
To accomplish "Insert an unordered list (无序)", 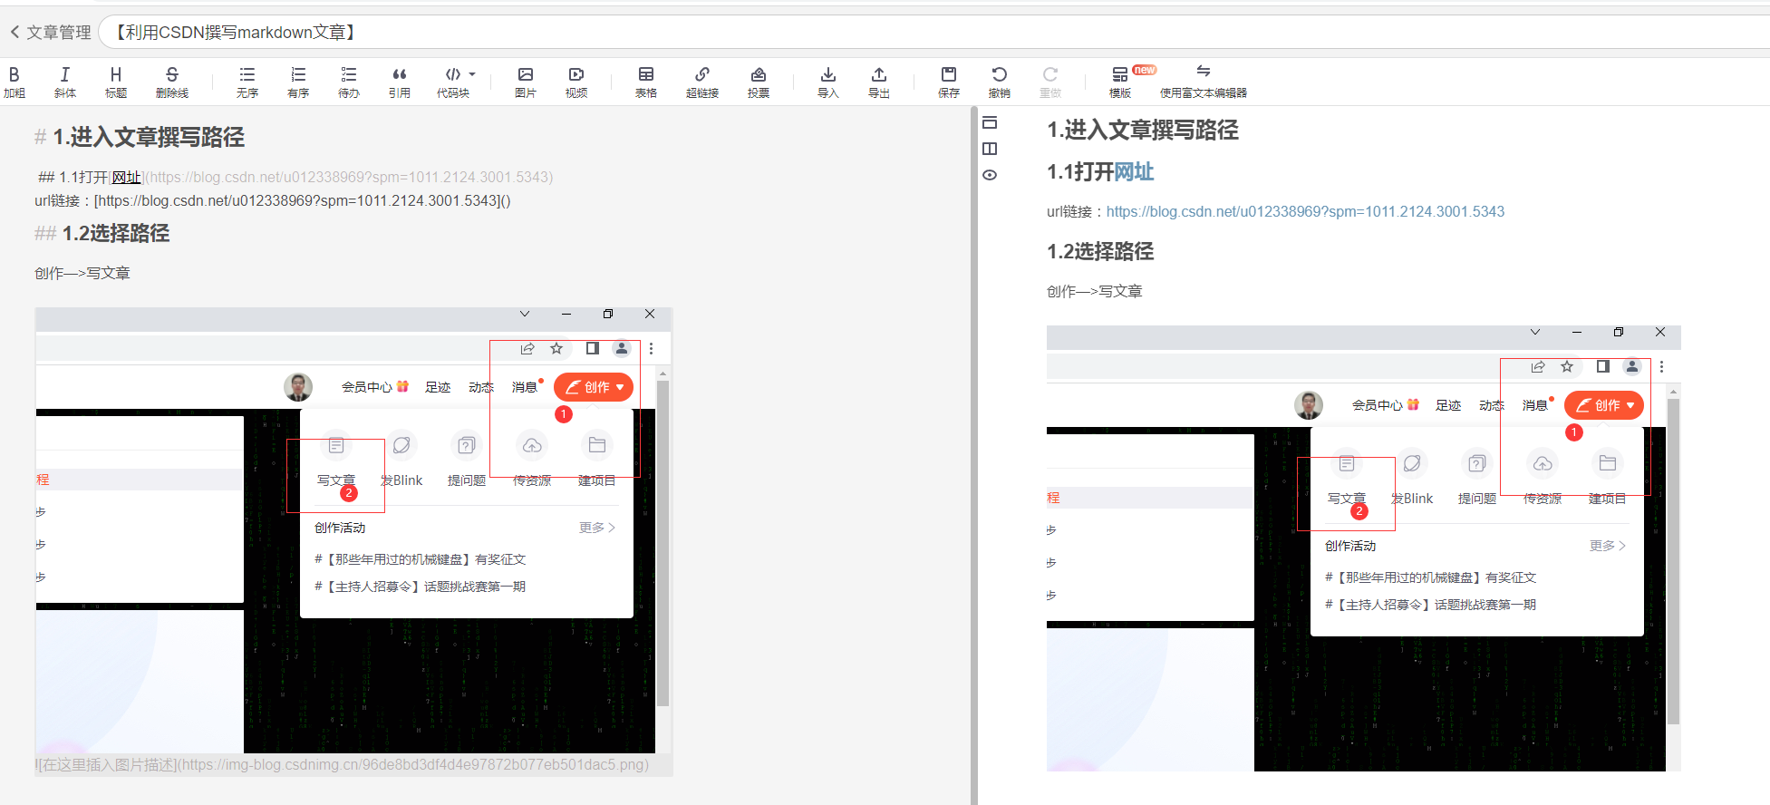I will click(x=247, y=82).
